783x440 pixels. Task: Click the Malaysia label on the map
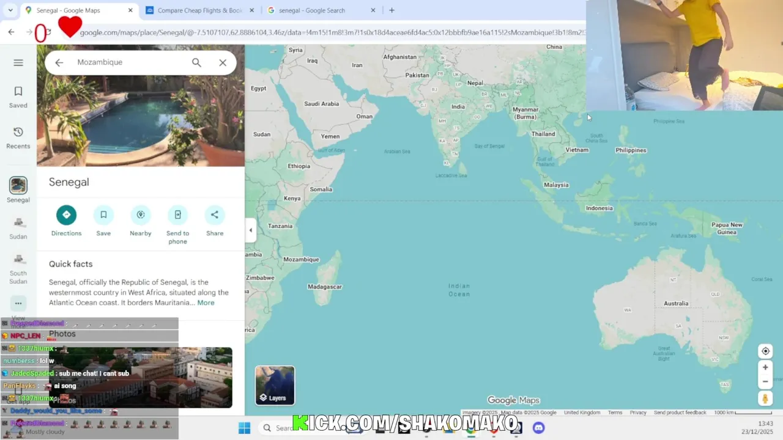point(556,185)
